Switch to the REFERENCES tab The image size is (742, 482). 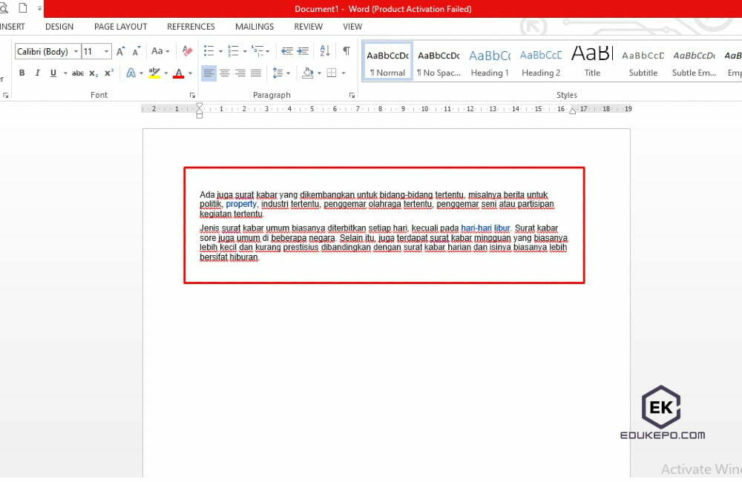click(191, 27)
